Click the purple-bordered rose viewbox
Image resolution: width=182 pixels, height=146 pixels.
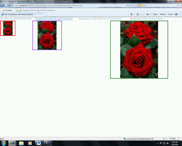click(47, 35)
